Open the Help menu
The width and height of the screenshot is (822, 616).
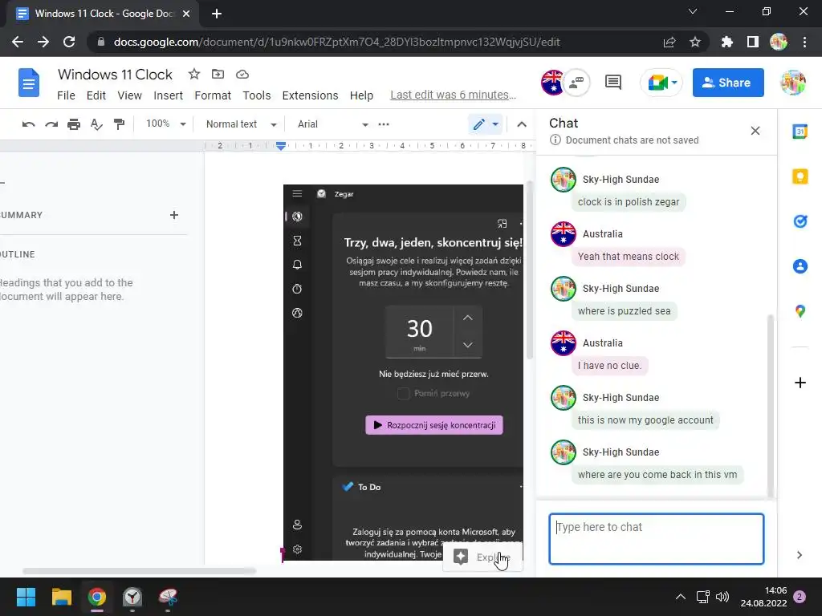[361, 95]
